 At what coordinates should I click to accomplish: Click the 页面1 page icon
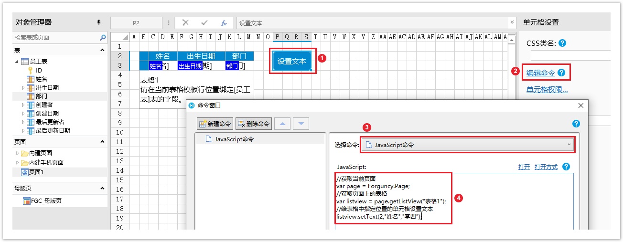25,172
